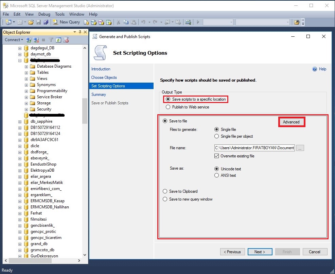Uncheck Overwrite existing file
This screenshot has width=335, height=274.
click(216, 156)
